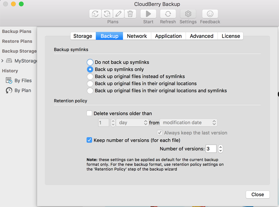Click the days count input field

103,123
